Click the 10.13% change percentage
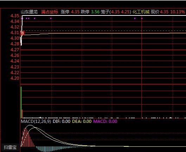Screen dimensions: 186x152 coord(178,12)
